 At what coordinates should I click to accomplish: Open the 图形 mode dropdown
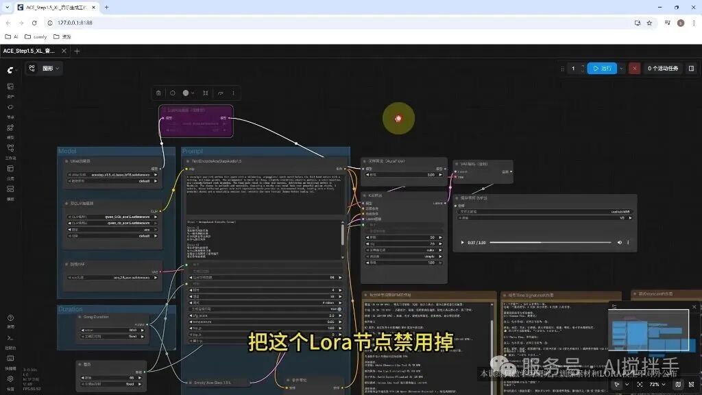(51, 69)
